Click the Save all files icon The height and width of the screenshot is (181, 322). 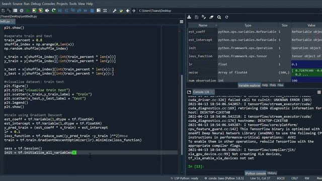pyautogui.click(x=9, y=11)
